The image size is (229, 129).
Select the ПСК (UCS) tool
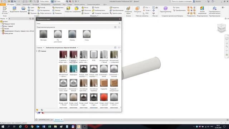tap(146, 13)
